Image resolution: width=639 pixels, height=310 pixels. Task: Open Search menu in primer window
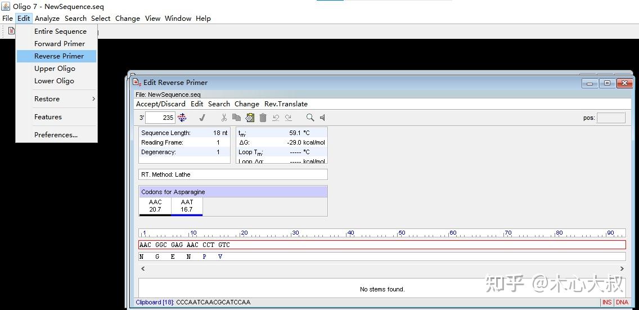(219, 104)
